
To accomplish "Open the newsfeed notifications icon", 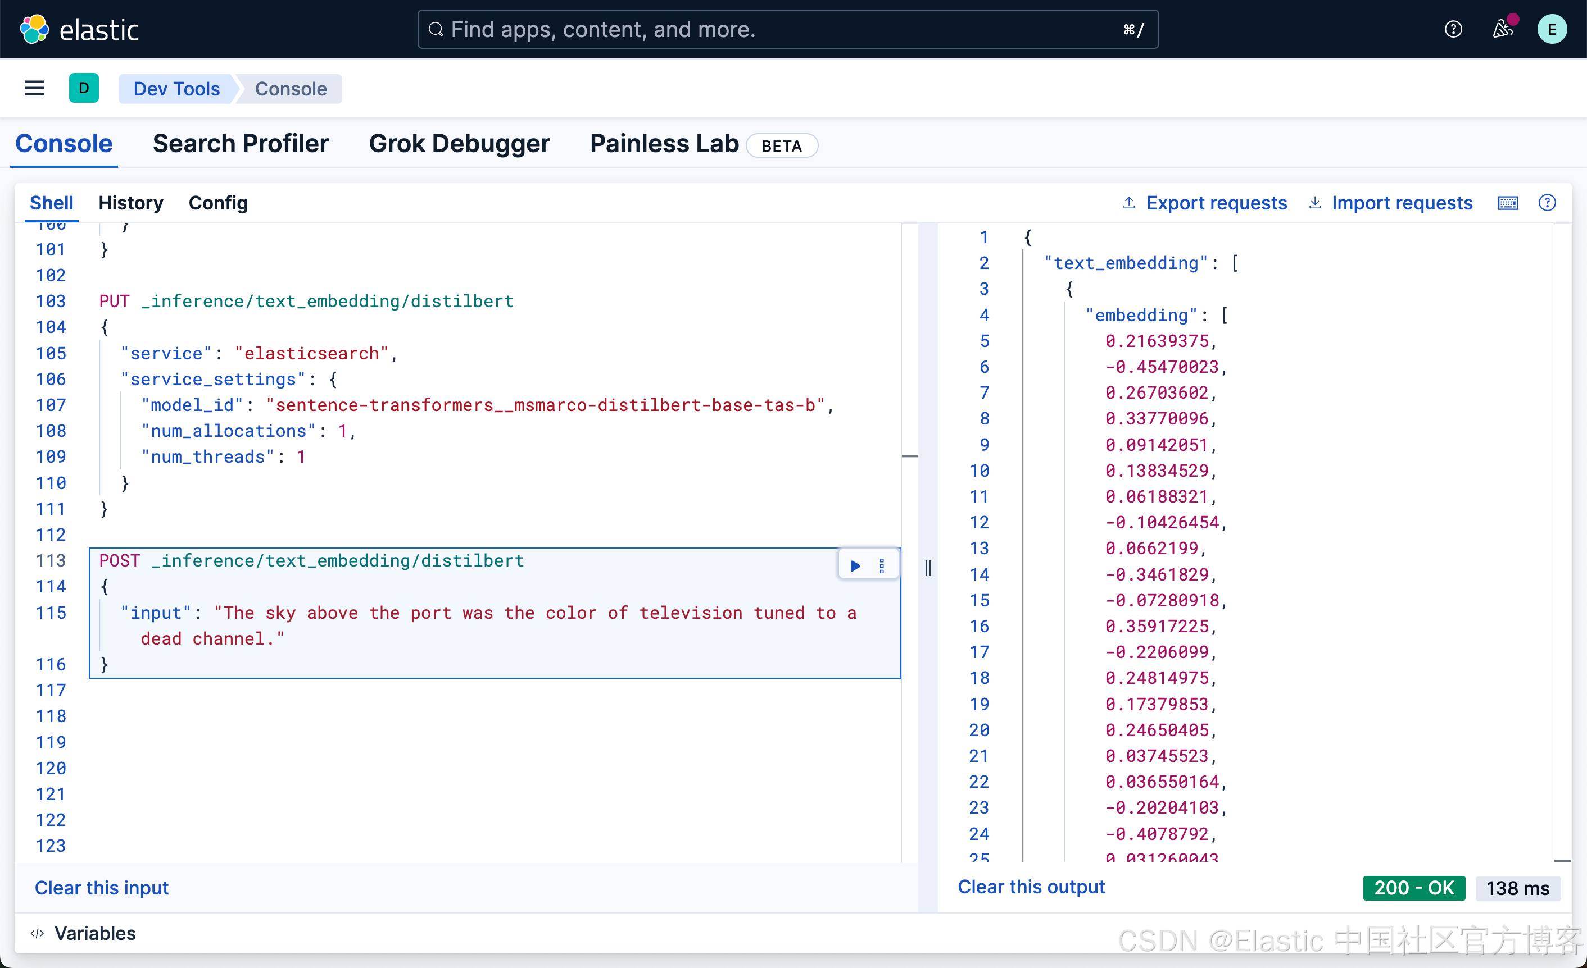I will [x=1502, y=30].
